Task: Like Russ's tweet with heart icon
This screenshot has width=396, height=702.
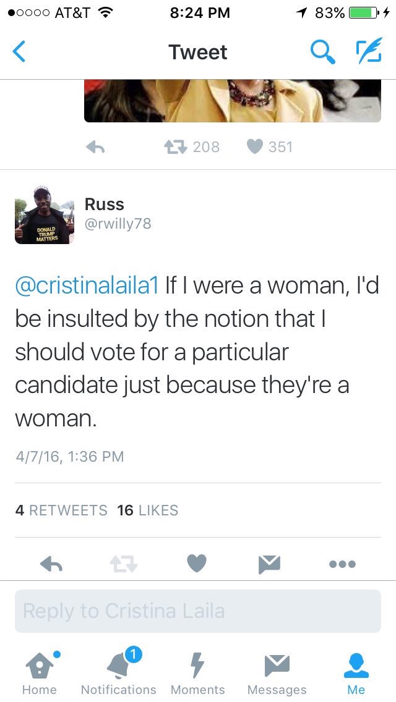Action: 196,564
